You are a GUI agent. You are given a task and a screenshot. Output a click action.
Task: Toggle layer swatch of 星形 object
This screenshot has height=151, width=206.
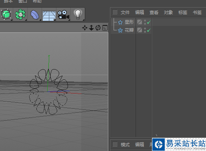140,22
